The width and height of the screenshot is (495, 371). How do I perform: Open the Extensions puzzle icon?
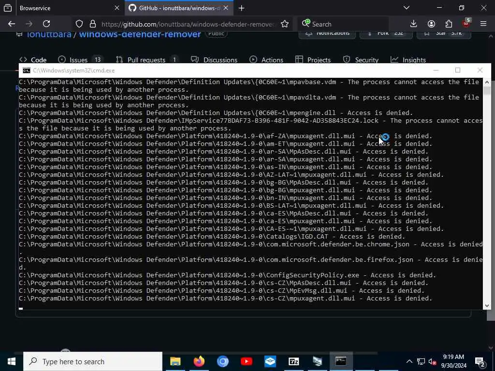[449, 24]
